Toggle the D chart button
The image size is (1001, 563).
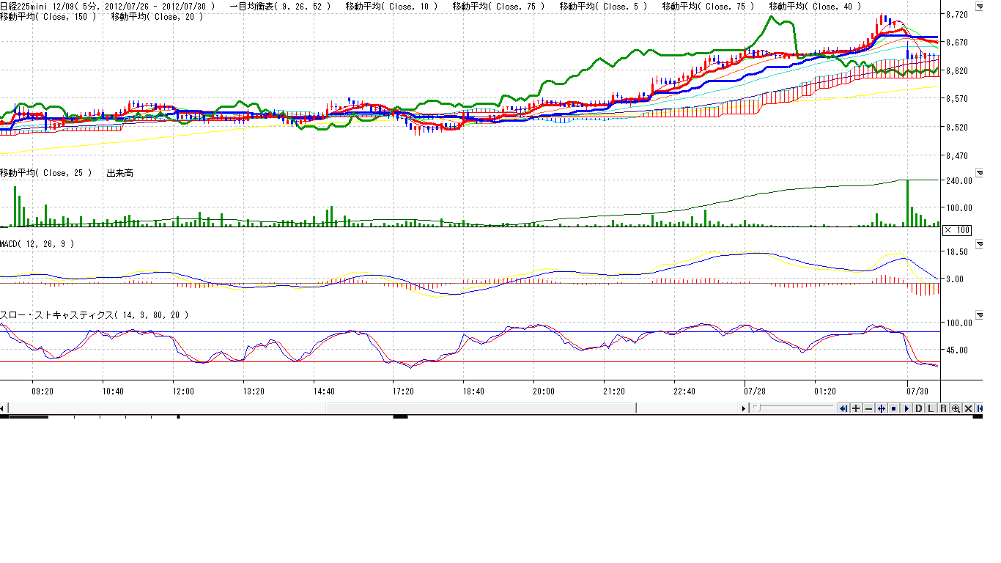[918, 408]
